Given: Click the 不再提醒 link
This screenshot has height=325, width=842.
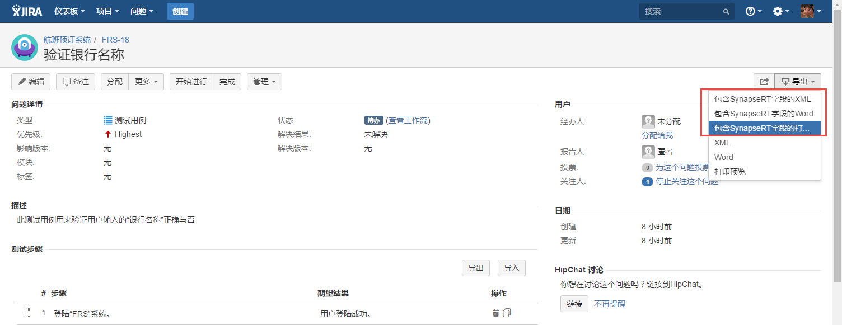Looking at the screenshot, I should [610, 304].
